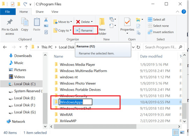The height and width of the screenshot is (136, 189).
Task: Click the WindowsApps rename text field
Action: point(75,102)
